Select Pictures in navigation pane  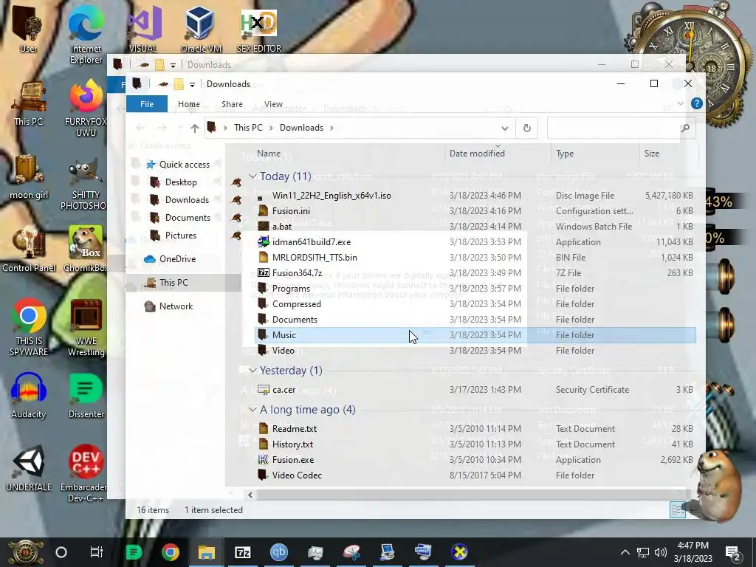180,236
